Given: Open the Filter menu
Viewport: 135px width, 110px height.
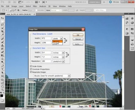Looking at the screenshot, I should click(35, 6).
